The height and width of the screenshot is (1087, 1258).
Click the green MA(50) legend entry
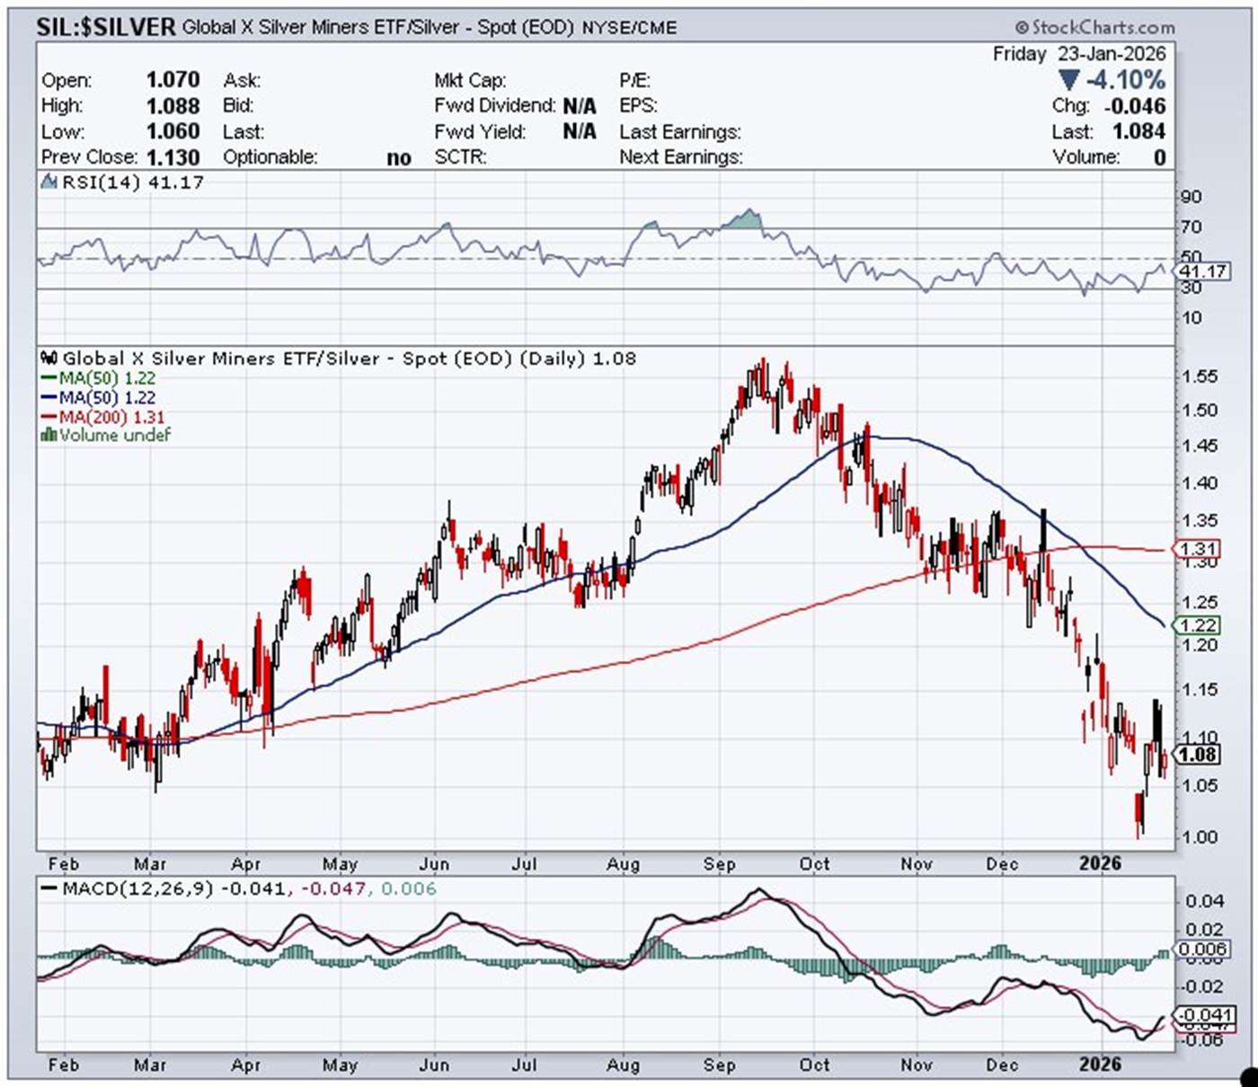[99, 378]
